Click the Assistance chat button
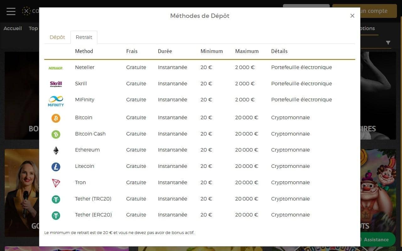The image size is (402, 251). click(x=376, y=239)
